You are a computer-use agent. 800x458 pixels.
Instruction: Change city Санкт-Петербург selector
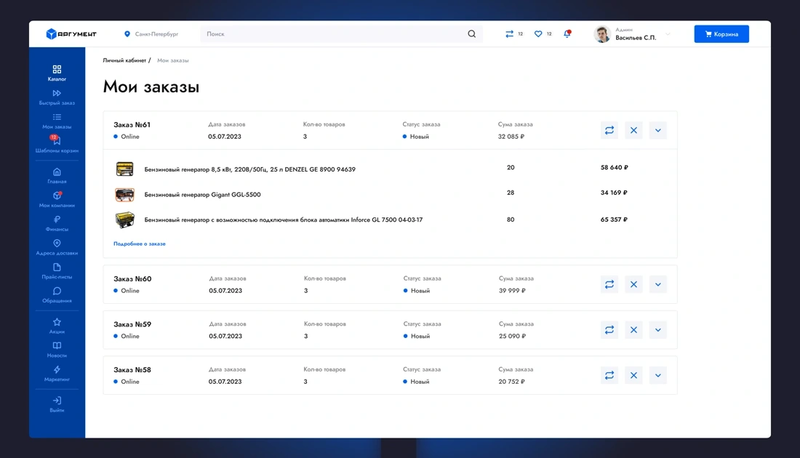[151, 33]
